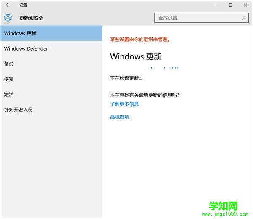Open the 备份 section
Viewport: 253px width, 219px height.
[x=51, y=64]
